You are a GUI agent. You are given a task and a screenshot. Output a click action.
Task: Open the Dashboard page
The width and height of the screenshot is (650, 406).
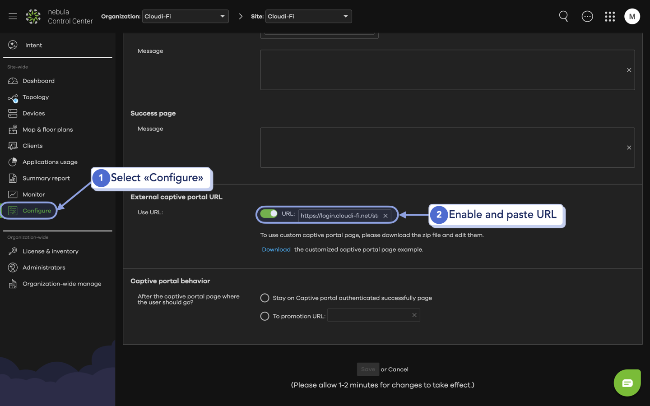(x=38, y=81)
